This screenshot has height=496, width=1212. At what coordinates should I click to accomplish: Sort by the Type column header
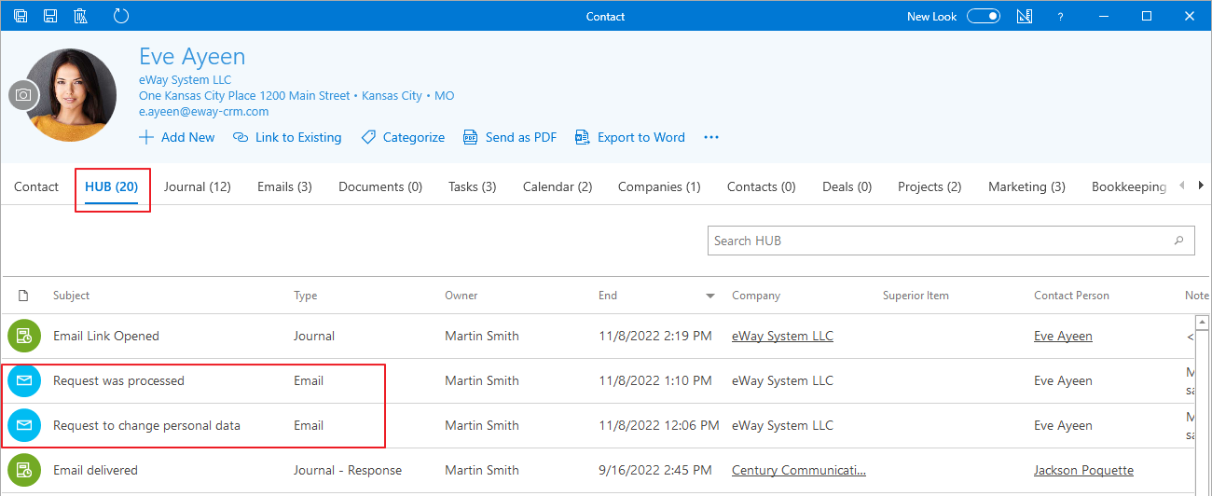tap(306, 296)
